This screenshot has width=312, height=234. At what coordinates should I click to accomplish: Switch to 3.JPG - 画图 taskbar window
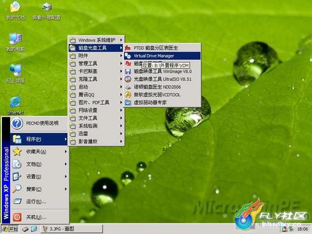[x=72, y=229]
